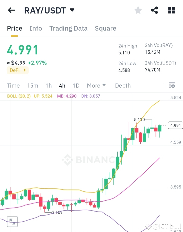Viewport: 183px width, 232px height.
Task: Open chart settings icon beside Depth
Action: tap(172, 85)
